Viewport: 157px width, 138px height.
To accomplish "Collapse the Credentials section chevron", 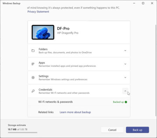I will [125, 91].
